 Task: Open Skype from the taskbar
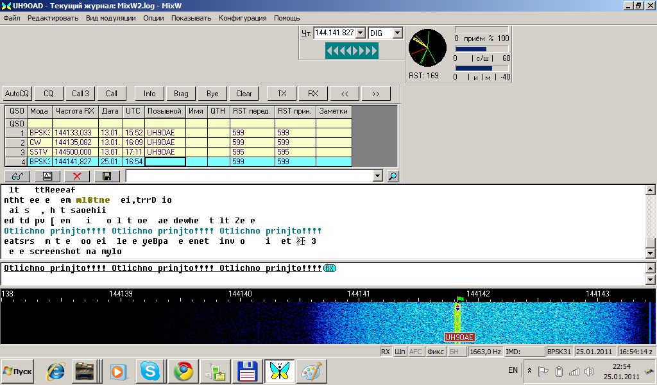tap(151, 371)
